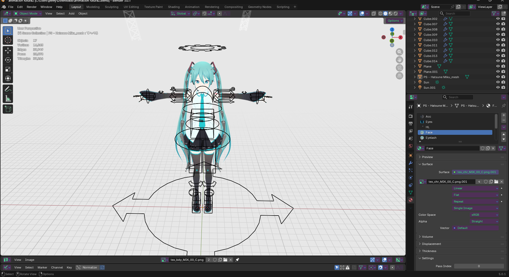Viewport: 509px width, 277px height.
Task: Open the Object Data properties tab
Action: tap(411, 193)
